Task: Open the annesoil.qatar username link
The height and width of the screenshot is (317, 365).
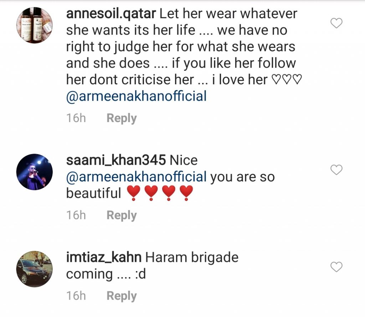Action: [111, 14]
